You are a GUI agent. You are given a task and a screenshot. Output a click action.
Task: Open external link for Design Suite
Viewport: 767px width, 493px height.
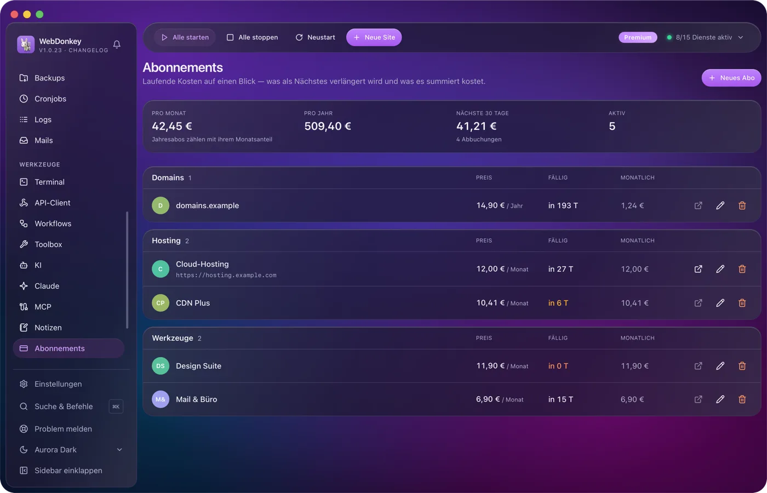coord(699,366)
